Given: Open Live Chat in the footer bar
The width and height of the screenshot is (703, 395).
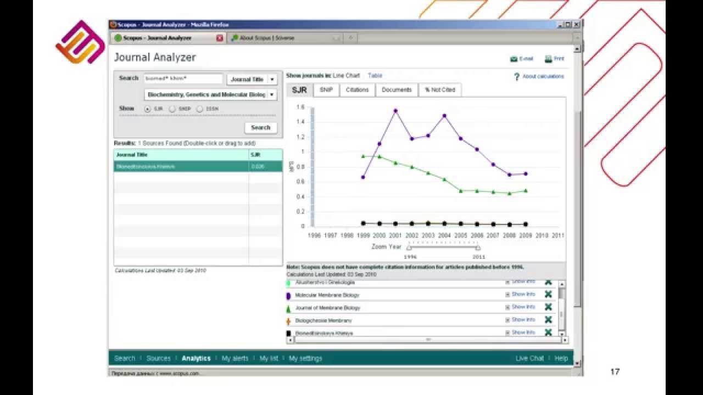Looking at the screenshot, I should (x=529, y=358).
